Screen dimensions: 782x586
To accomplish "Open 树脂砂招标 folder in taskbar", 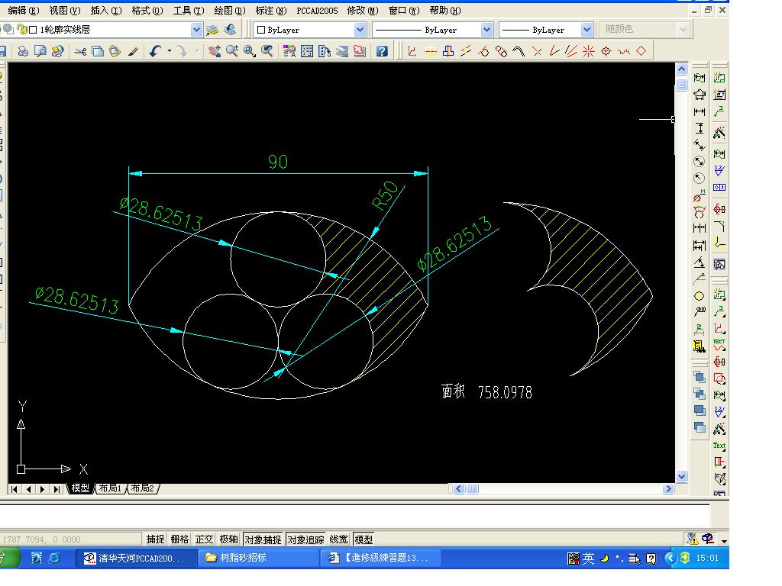I will 258,558.
